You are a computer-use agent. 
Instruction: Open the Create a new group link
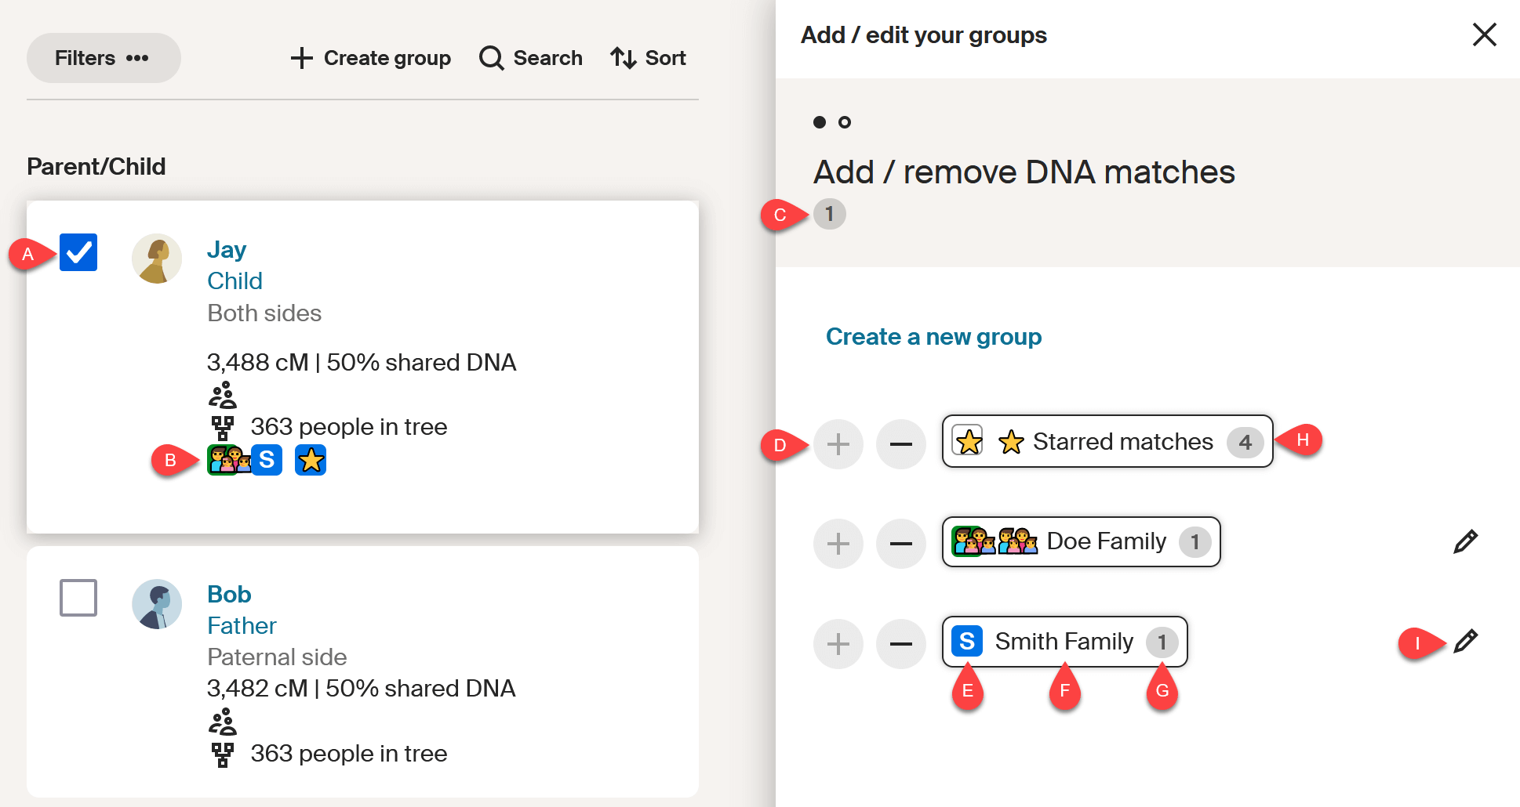coord(933,337)
